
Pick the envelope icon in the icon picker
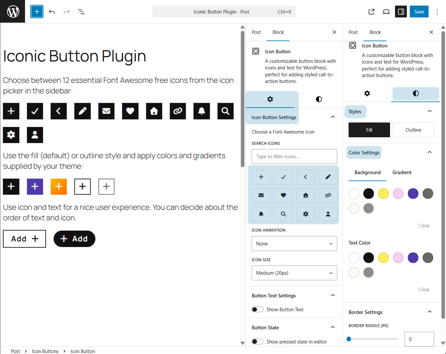click(x=261, y=195)
